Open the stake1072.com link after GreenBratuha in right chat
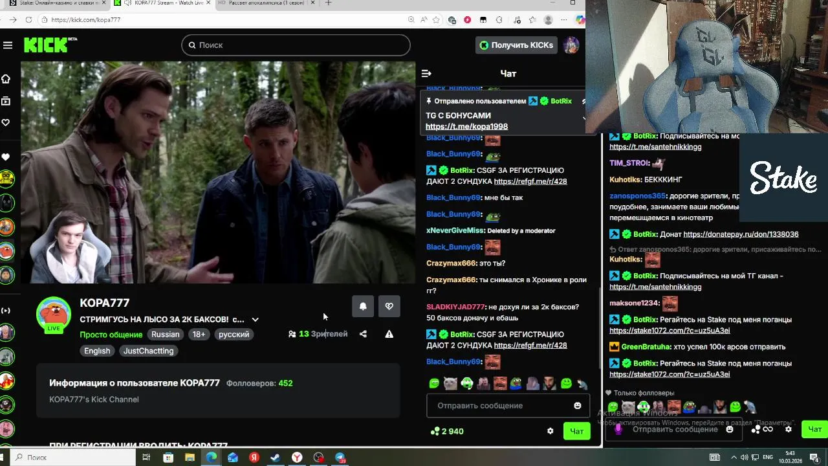This screenshot has height=466, width=828. [x=670, y=375]
